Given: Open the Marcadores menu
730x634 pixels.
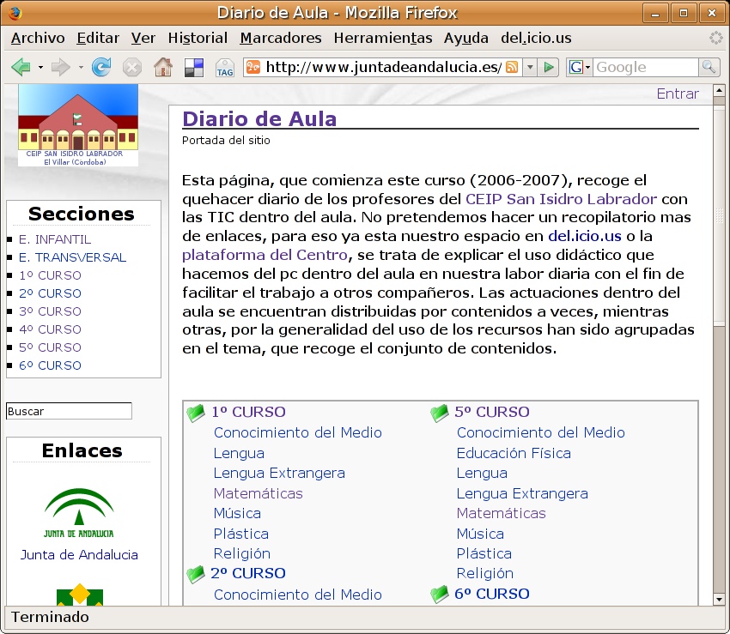Looking at the screenshot, I should [x=280, y=38].
